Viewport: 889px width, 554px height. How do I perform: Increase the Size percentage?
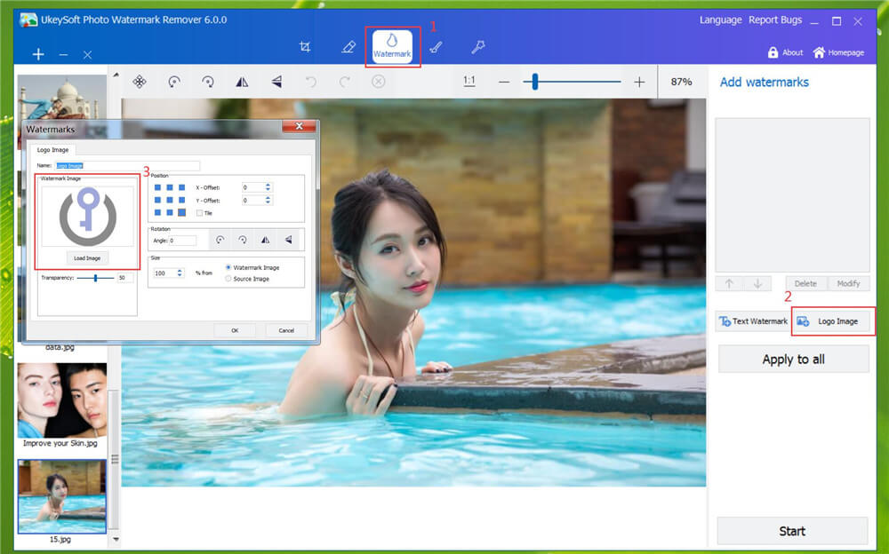pyautogui.click(x=180, y=270)
